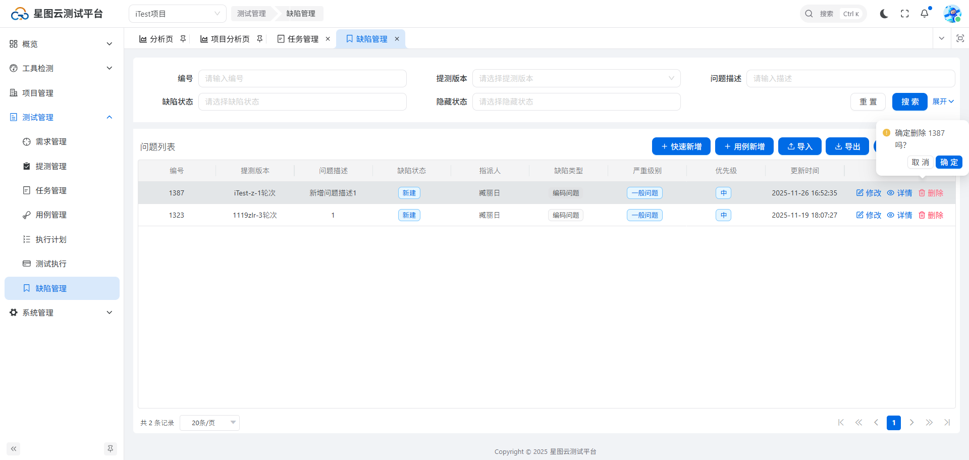Open the notification bell
969x460 pixels.
pos(924,14)
